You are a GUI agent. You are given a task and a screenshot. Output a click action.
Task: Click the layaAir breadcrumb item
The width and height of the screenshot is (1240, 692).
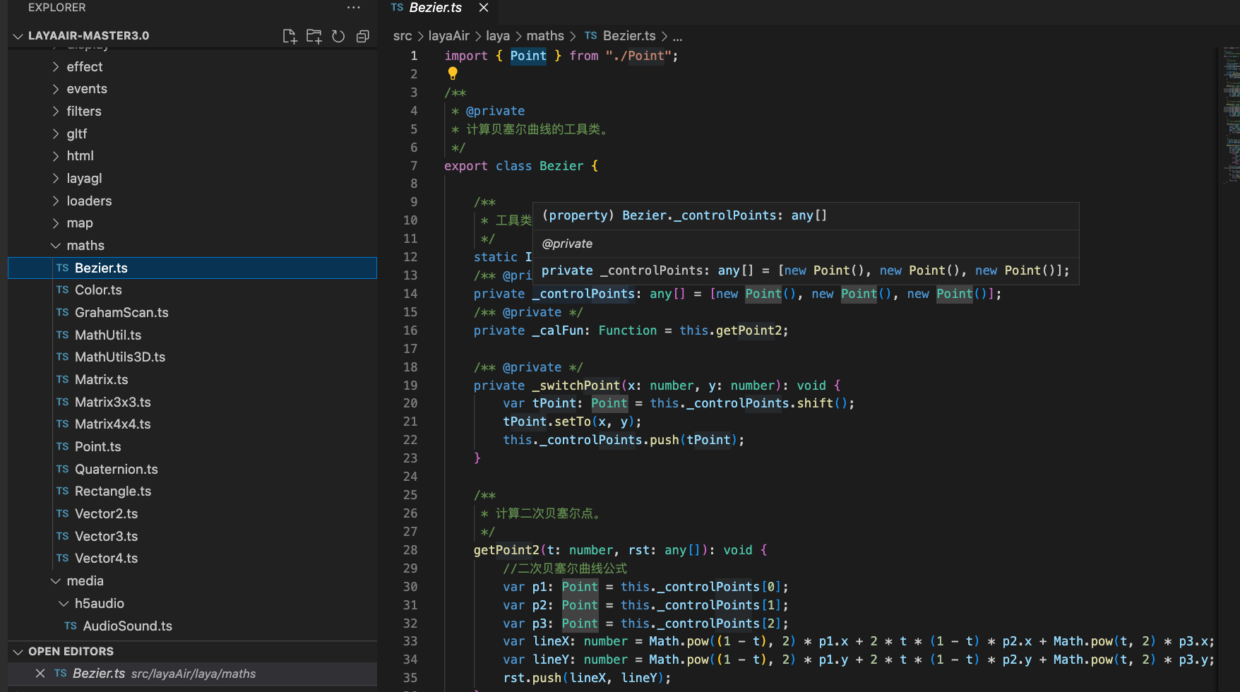coord(448,36)
